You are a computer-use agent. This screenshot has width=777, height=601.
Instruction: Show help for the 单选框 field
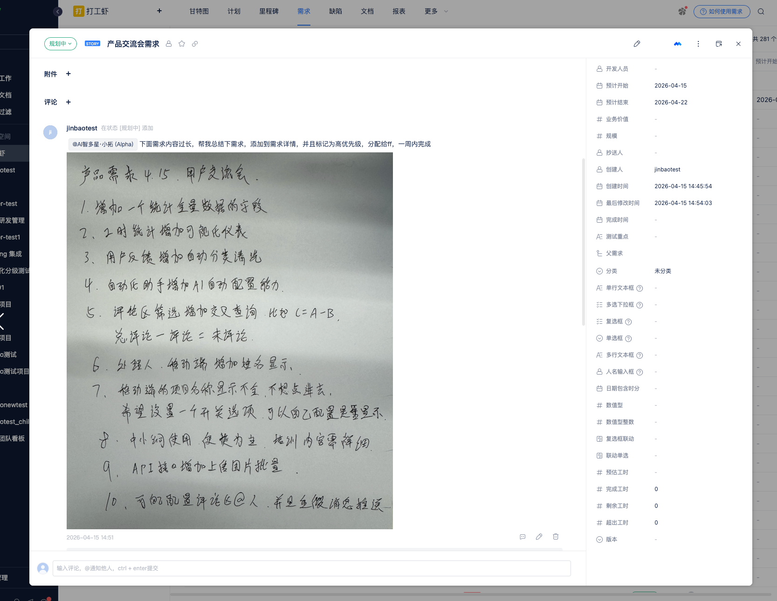pyautogui.click(x=628, y=339)
